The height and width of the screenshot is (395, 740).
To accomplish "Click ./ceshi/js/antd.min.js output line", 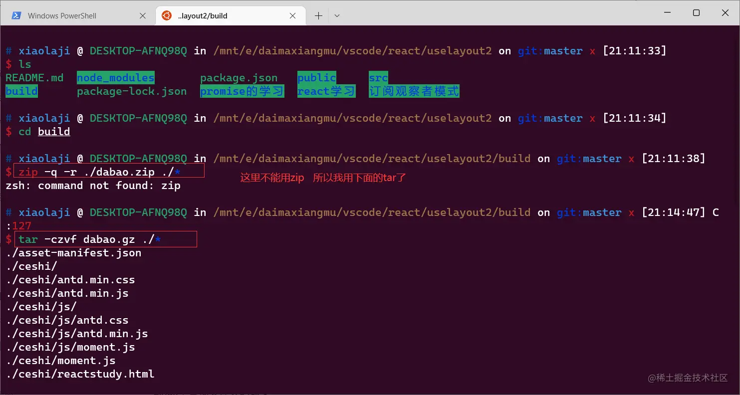I will click(x=77, y=334).
